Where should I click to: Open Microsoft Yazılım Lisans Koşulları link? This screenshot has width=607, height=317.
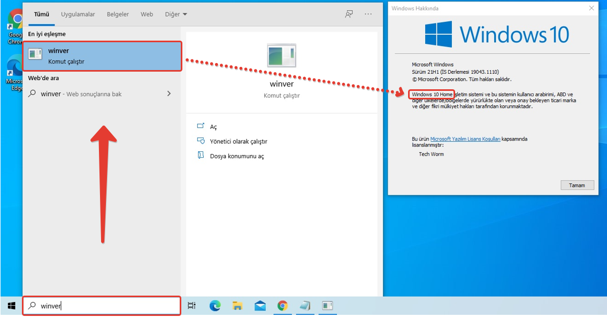point(465,139)
